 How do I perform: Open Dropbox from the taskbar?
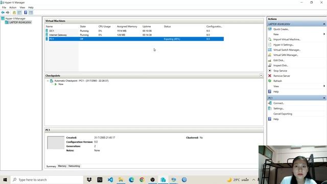click(x=89, y=179)
